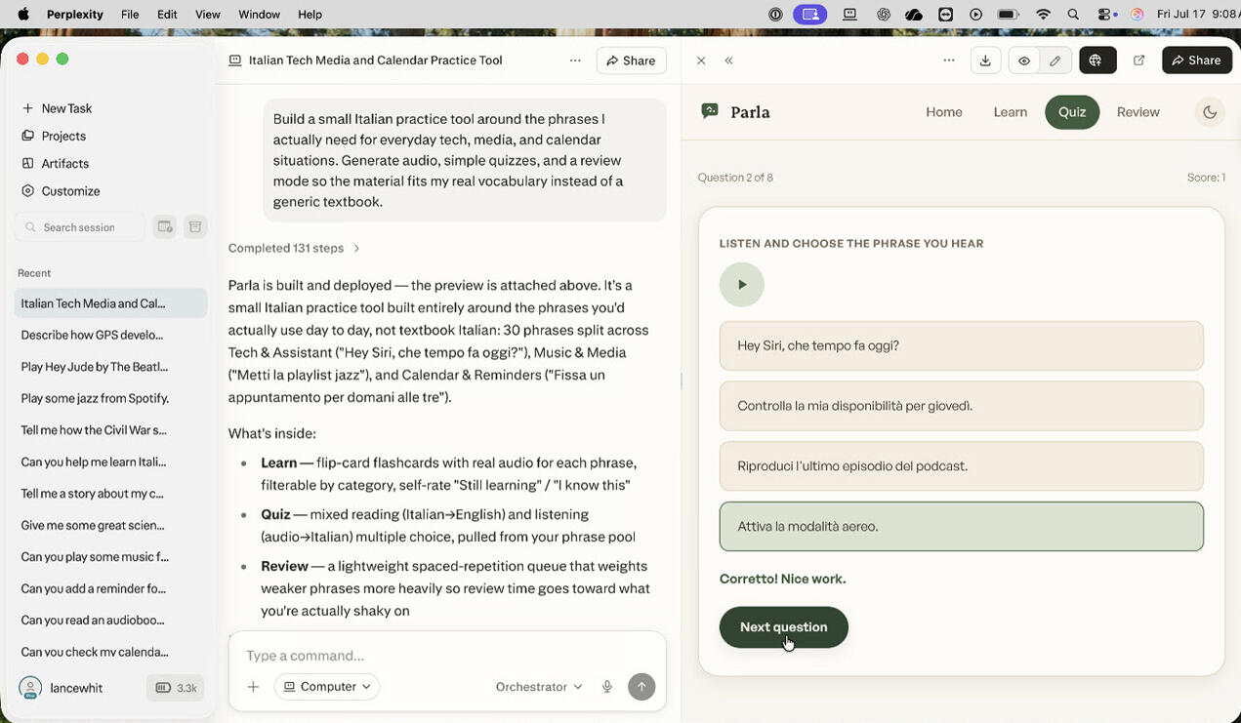Go to Parla Home tab
This screenshot has height=723, width=1241.
click(944, 112)
